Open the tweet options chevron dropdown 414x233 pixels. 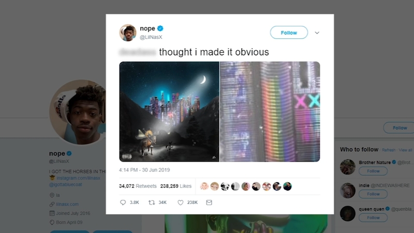[317, 33]
